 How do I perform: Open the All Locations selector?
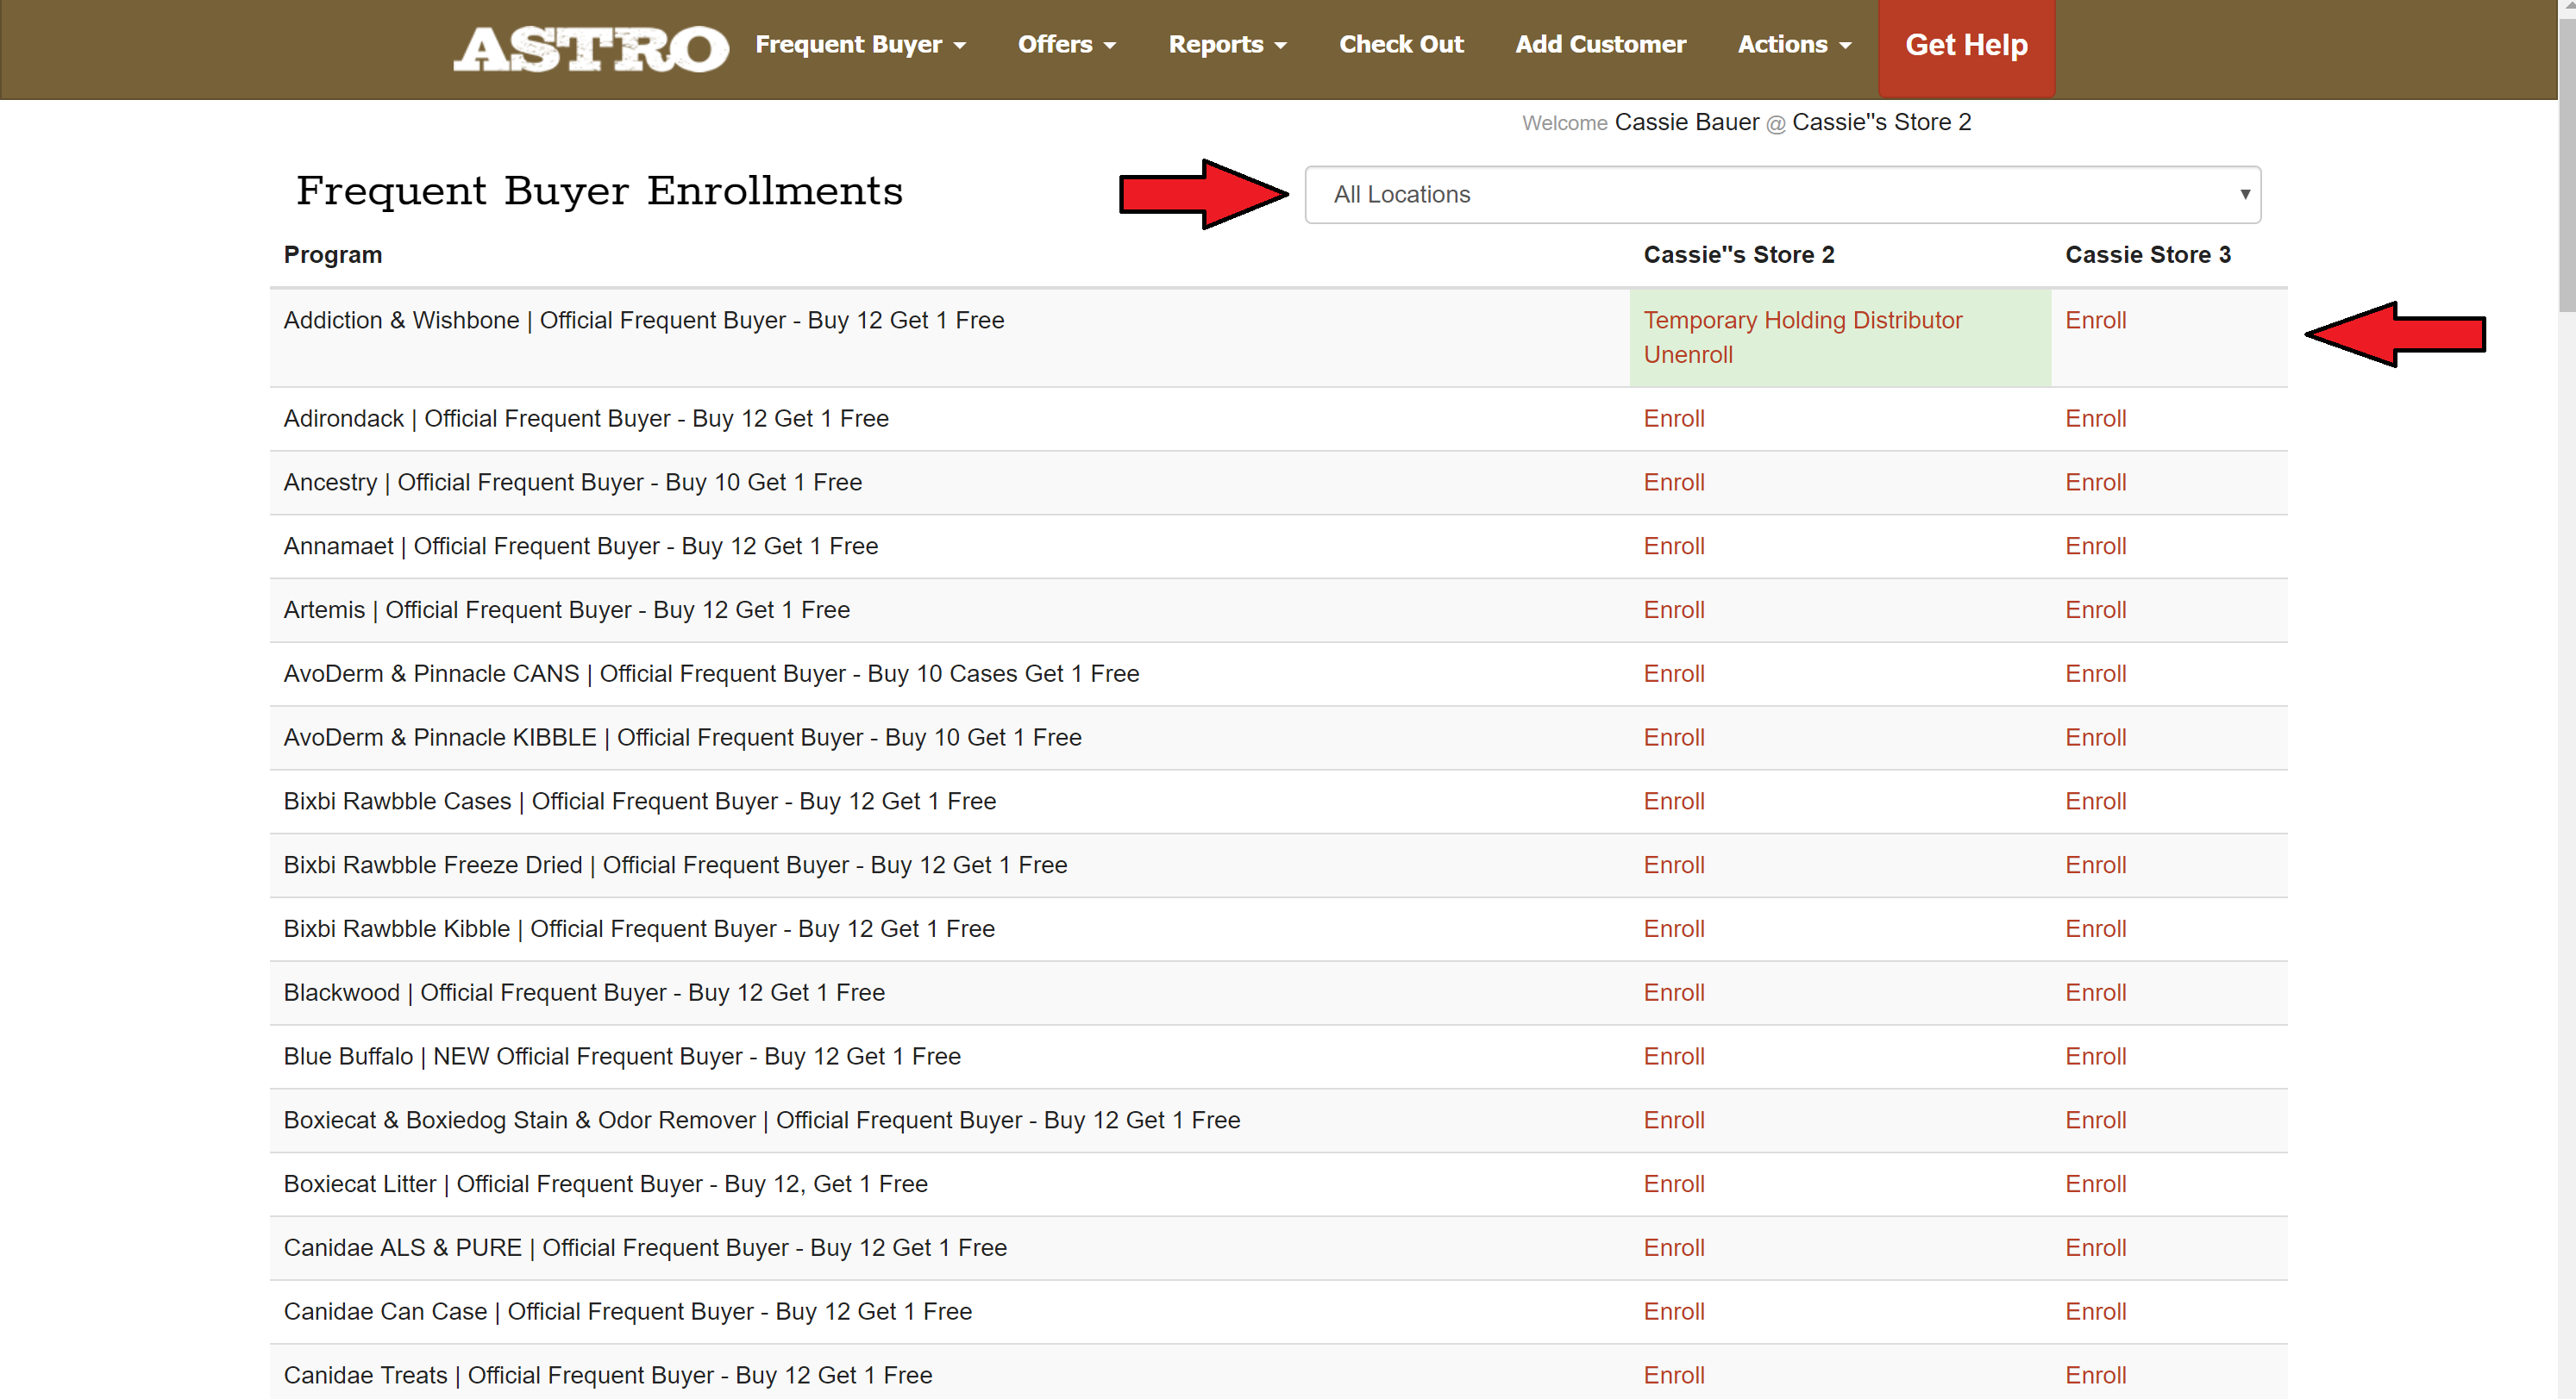[x=1782, y=195]
